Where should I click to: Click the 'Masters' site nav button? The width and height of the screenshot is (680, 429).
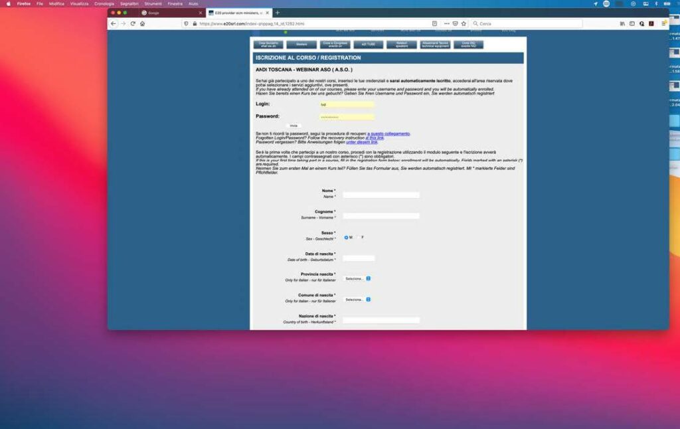[x=302, y=44]
